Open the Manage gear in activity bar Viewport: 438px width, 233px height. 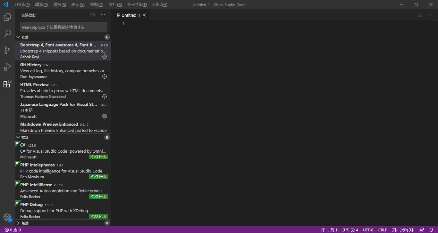(7, 217)
